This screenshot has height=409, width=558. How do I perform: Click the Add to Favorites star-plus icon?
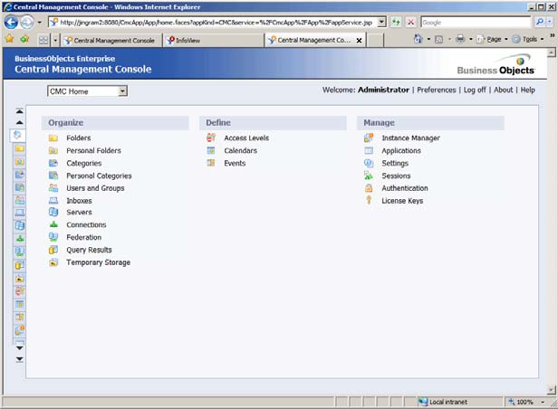point(24,39)
